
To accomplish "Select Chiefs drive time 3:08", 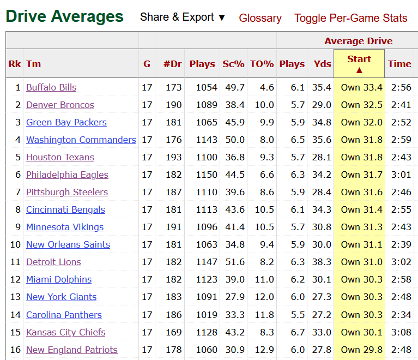I will pos(401,332).
